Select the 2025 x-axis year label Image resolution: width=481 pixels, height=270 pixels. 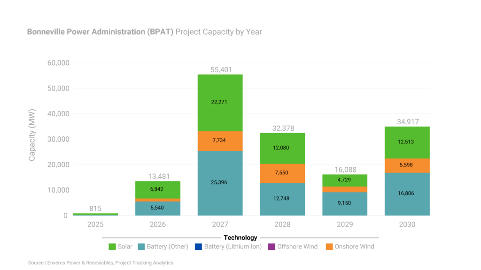click(x=95, y=225)
